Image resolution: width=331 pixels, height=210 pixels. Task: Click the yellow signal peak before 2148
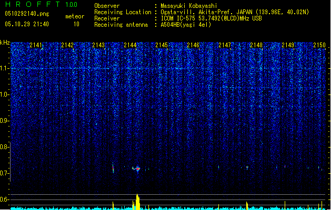coord(247,206)
